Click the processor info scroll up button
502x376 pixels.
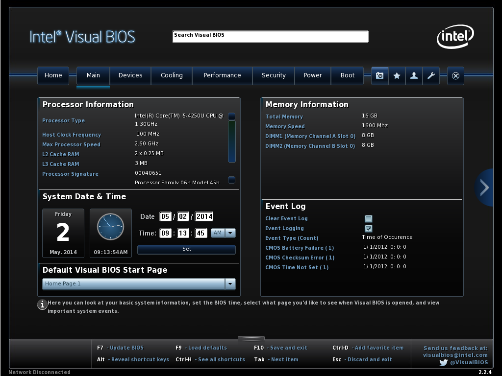click(232, 116)
